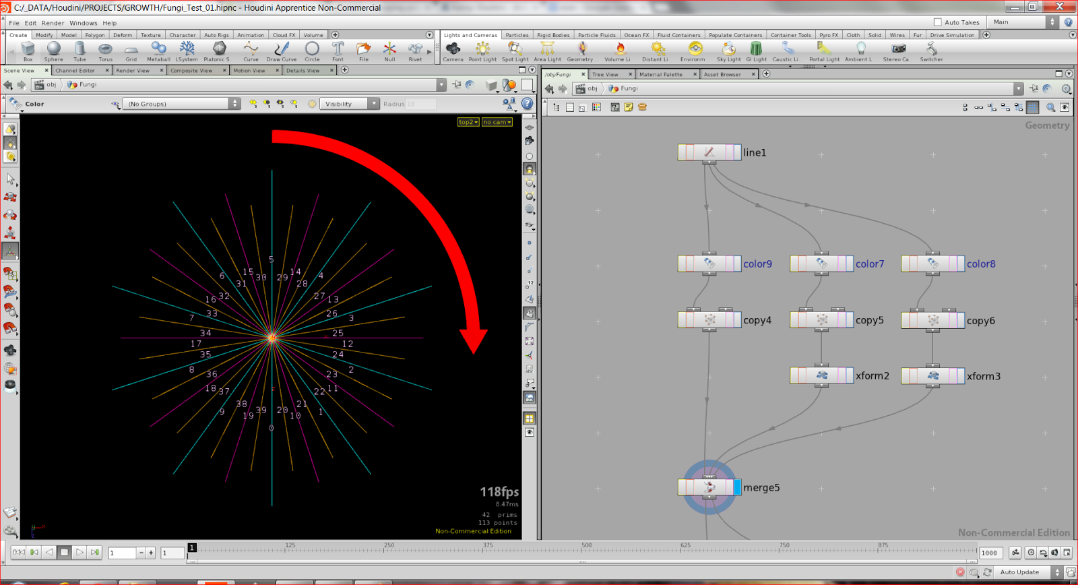Select the merge5 node
This screenshot has height=585, width=1078.
pyautogui.click(x=709, y=487)
